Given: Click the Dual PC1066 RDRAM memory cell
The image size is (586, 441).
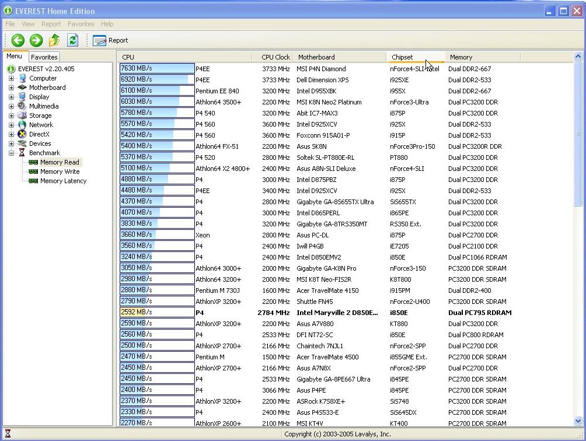Looking at the screenshot, I should click(x=477, y=257).
